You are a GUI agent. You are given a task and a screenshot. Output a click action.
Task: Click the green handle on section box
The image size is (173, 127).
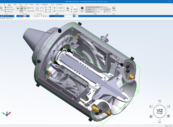54,51
